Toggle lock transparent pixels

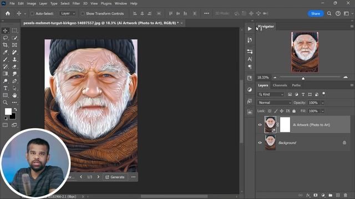click(270, 111)
